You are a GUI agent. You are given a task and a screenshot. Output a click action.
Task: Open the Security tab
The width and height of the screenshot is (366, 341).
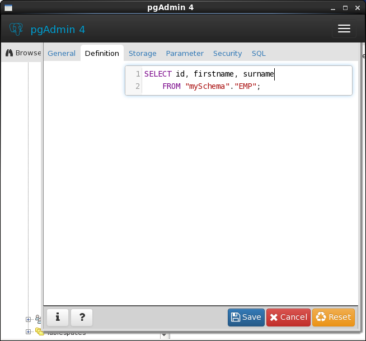click(227, 53)
